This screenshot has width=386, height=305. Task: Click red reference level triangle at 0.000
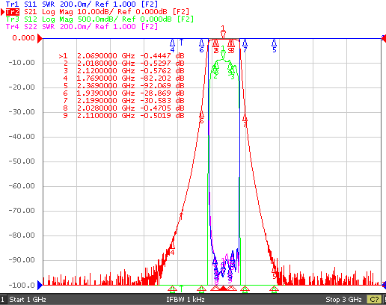tap(40, 38)
